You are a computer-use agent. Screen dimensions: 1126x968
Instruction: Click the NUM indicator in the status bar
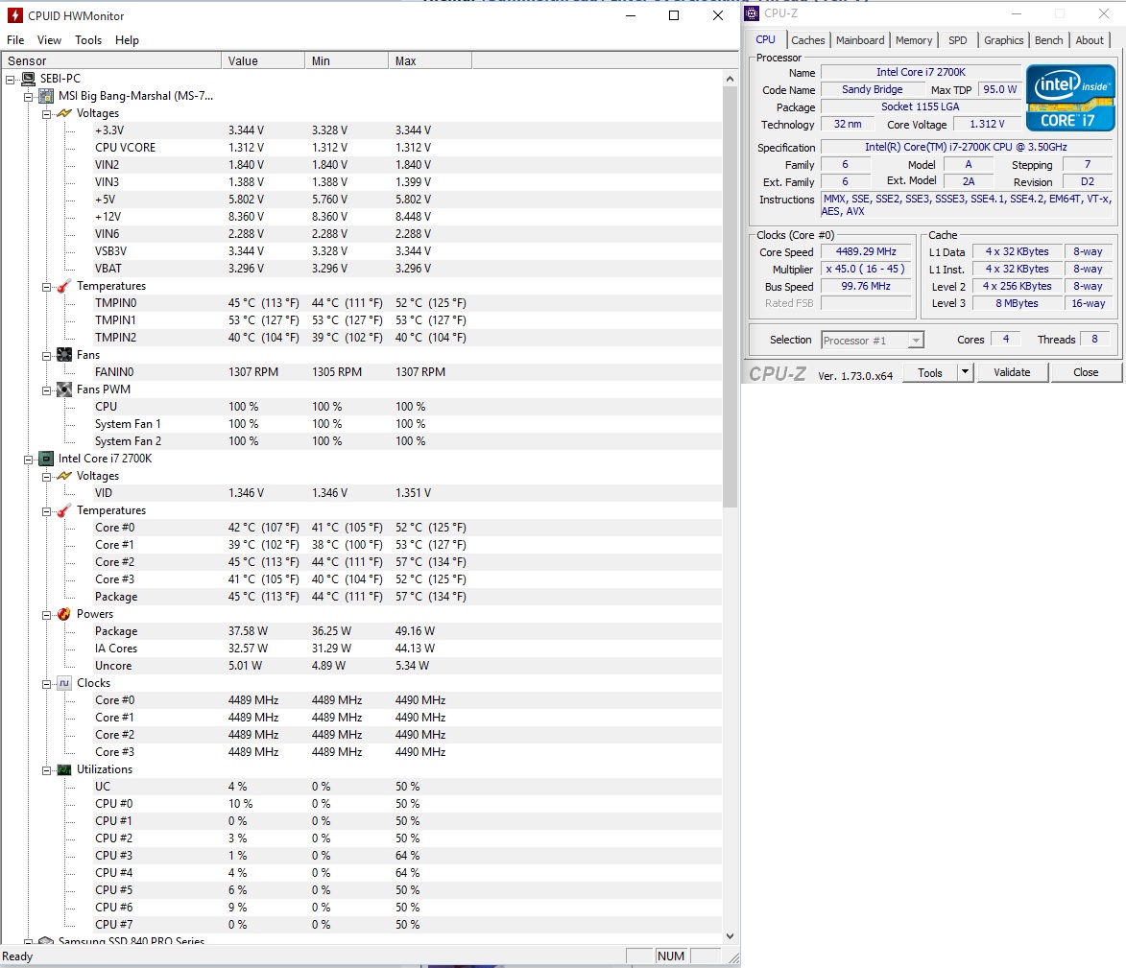[671, 956]
